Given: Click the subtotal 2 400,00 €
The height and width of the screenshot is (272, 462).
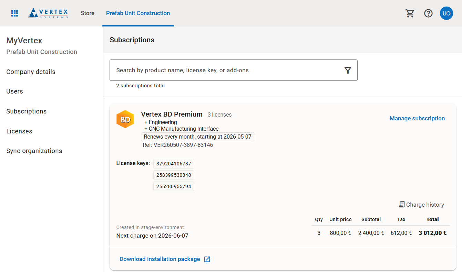Looking at the screenshot, I should click(x=371, y=233).
